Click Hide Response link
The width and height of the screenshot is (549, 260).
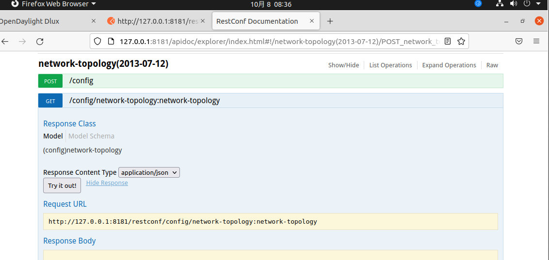pos(107,183)
